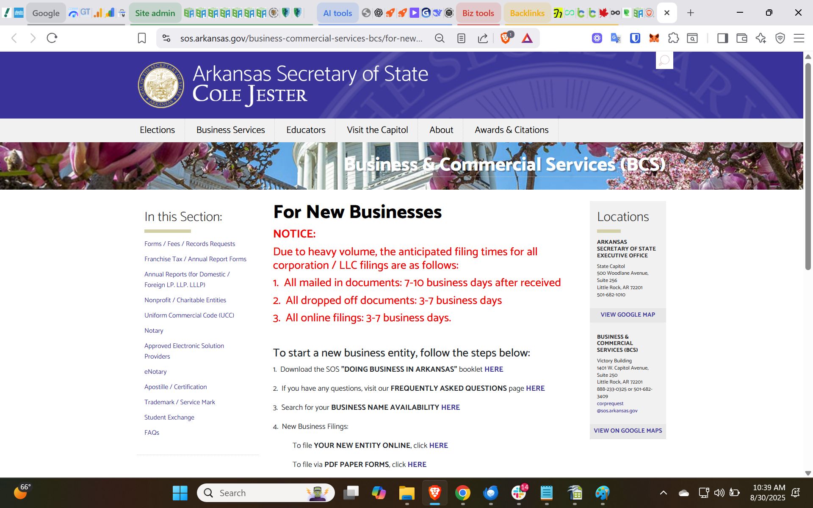Image resolution: width=813 pixels, height=508 pixels.
Task: Open the Brave VPN shield icon
Action: tap(780, 38)
